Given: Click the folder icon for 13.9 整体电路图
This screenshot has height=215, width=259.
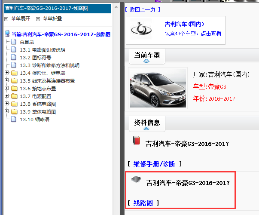Looking at the screenshot, I should pyautogui.click(x=14, y=112).
